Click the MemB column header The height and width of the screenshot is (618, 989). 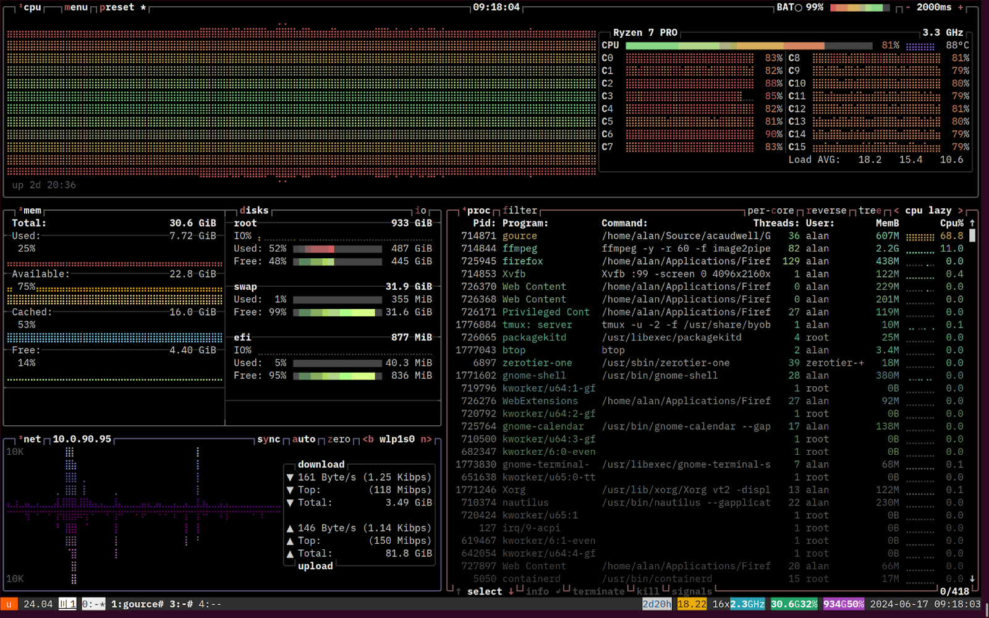[888, 223]
